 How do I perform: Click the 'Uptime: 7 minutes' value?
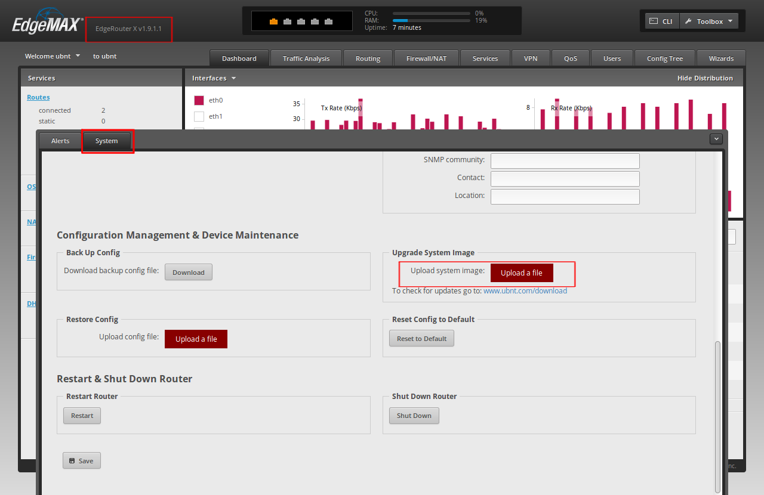pyautogui.click(x=407, y=27)
